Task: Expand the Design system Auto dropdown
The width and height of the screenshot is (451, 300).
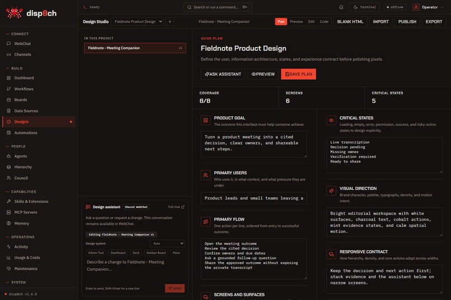Action: coord(167,244)
